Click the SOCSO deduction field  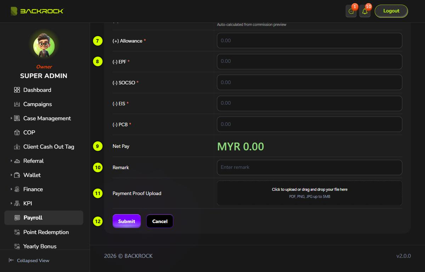[x=310, y=82]
